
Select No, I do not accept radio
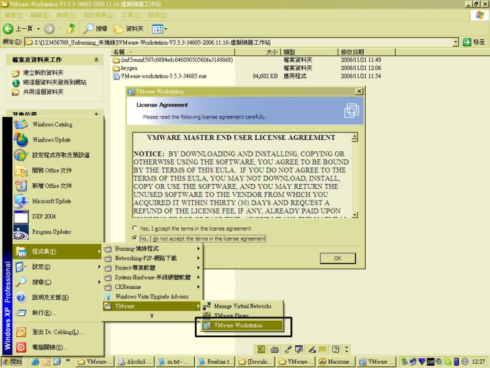135,238
